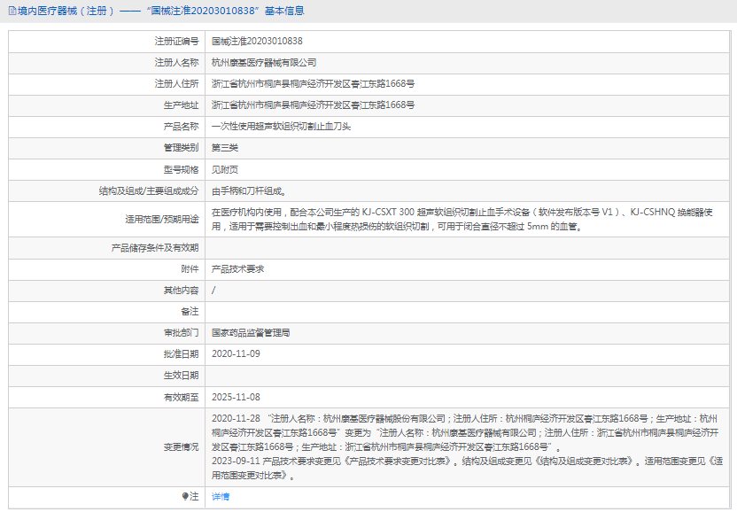The width and height of the screenshot is (737, 512).
Task: Click the address value in the 生产地址 row
Action: click(313, 105)
